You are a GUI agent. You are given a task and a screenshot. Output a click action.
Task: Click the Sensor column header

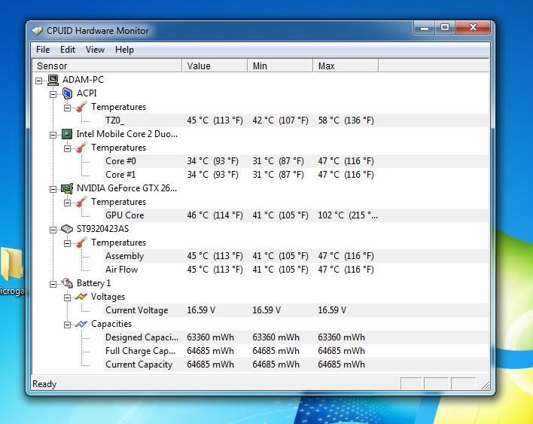107,66
